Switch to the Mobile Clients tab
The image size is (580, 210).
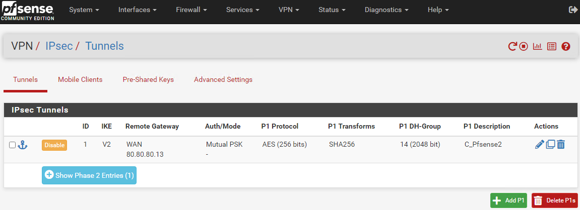80,79
